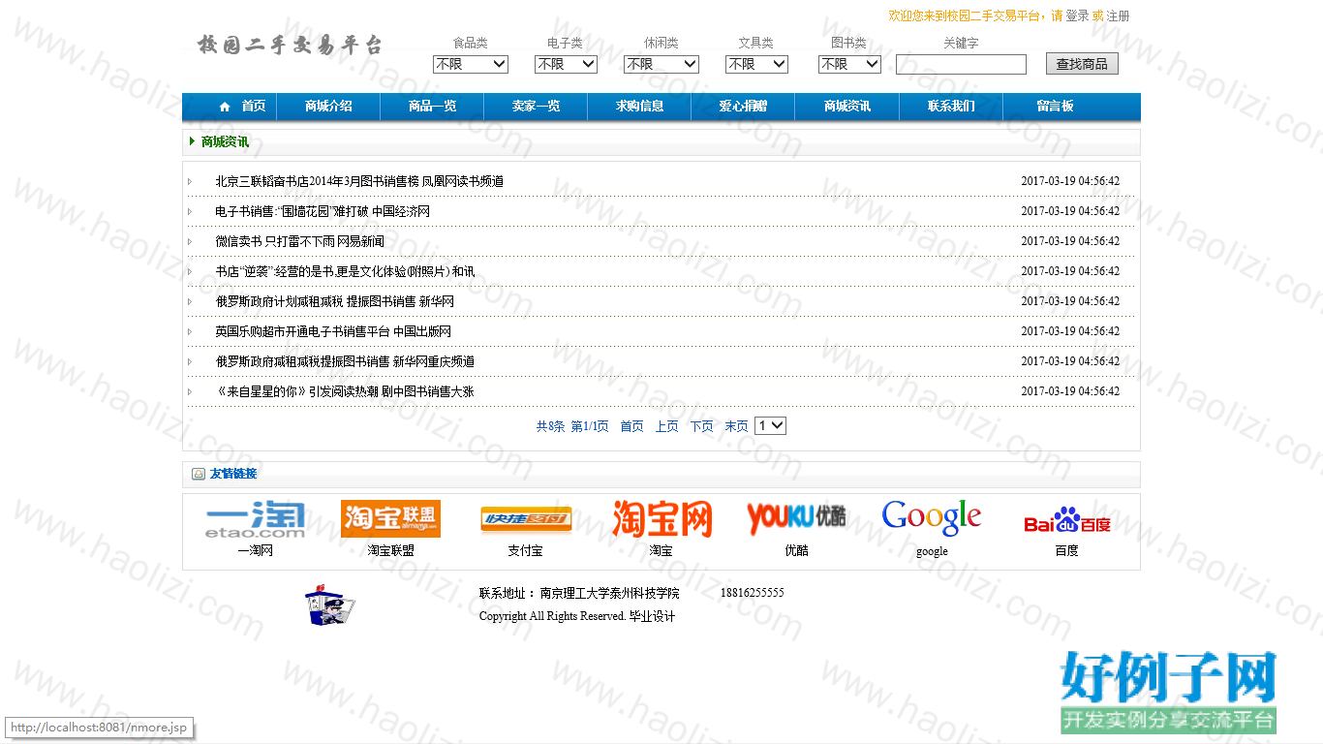Select 卖家一览 in the nav bar
This screenshot has width=1323, height=744.
[x=537, y=107]
